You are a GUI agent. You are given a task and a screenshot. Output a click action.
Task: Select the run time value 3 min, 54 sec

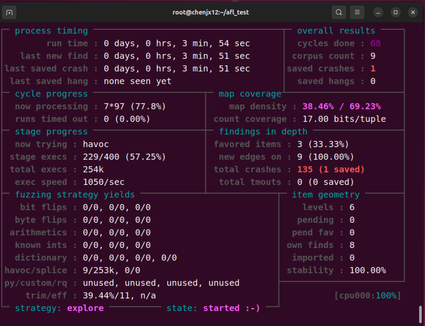[216, 43]
